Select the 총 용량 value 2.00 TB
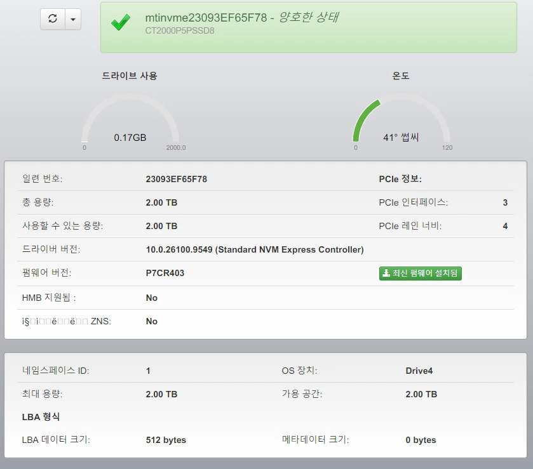The image size is (533, 469). [161, 202]
